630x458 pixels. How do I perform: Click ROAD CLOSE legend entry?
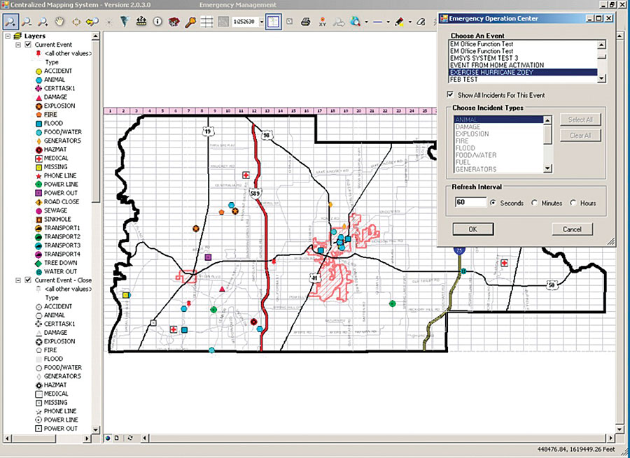[62, 201]
